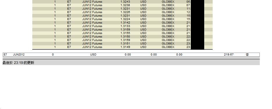Click quantity 1 in the 1.3142 row
Viewport: 272px width, 109px height.
click(x=55, y=23)
